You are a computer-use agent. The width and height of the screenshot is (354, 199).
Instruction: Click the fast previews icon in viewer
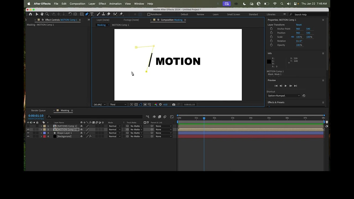tap(132, 104)
